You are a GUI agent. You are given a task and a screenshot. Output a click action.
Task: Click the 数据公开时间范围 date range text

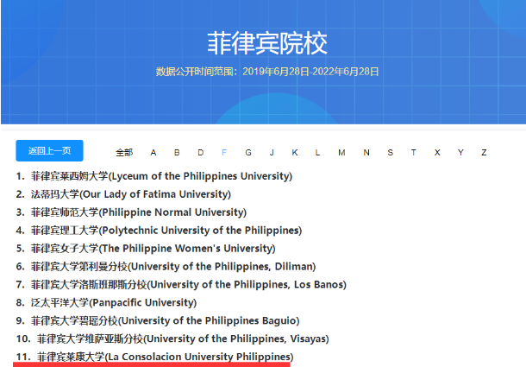pyautogui.click(x=267, y=72)
